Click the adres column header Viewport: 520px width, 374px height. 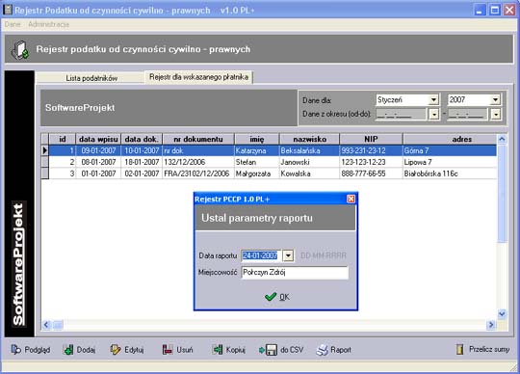(x=450, y=139)
